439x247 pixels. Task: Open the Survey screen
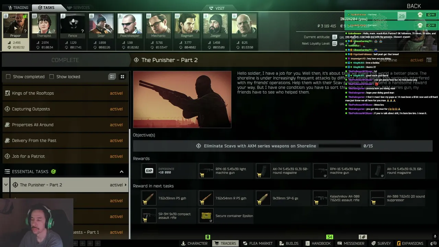click(x=381, y=243)
